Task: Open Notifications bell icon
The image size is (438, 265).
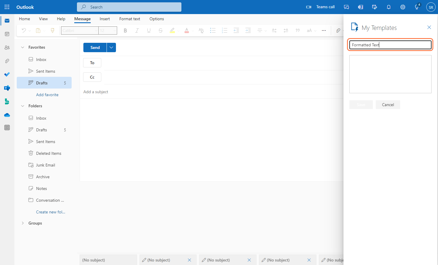Action: (x=389, y=7)
